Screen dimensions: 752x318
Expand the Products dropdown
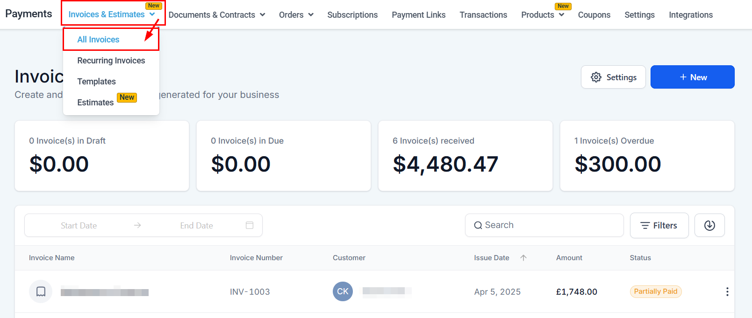tap(543, 15)
